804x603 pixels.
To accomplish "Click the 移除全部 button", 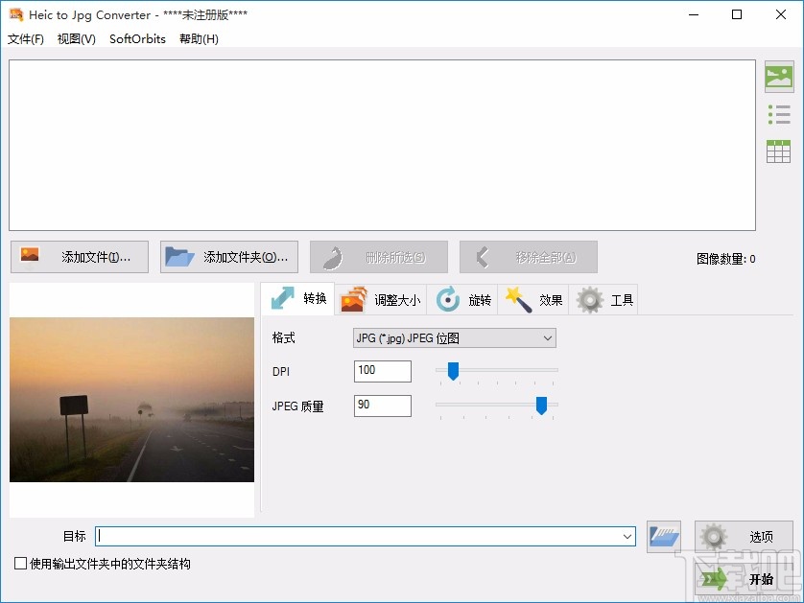I will pos(529,256).
